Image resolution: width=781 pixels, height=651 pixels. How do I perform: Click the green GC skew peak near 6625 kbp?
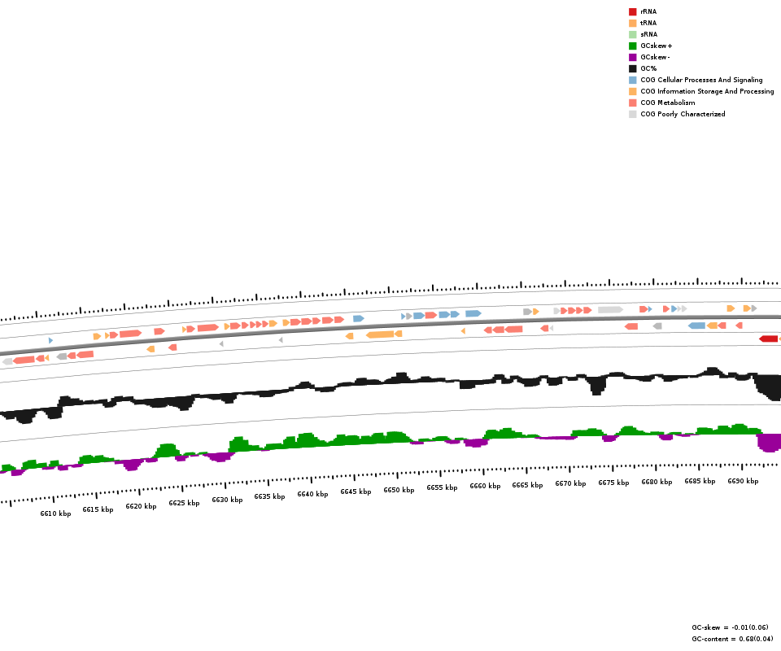click(x=168, y=450)
